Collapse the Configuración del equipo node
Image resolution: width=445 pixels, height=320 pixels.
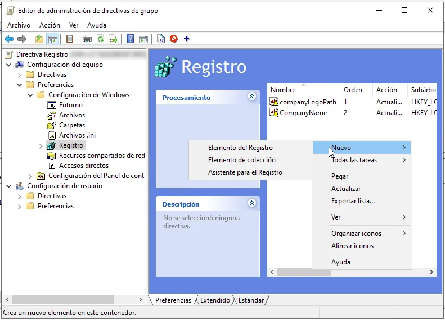(9, 65)
